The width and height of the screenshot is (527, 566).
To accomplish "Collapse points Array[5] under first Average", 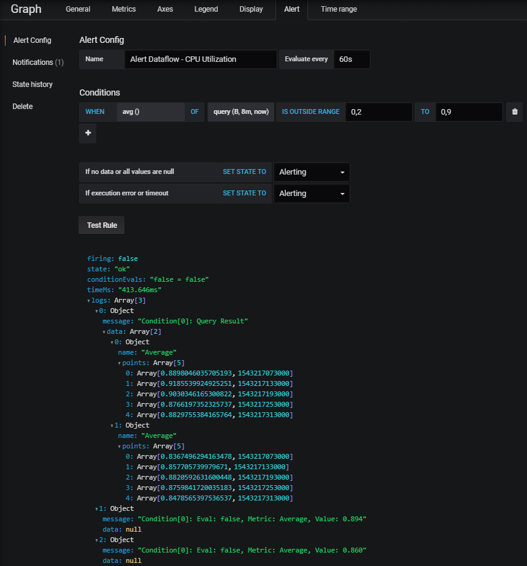I will [x=119, y=362].
